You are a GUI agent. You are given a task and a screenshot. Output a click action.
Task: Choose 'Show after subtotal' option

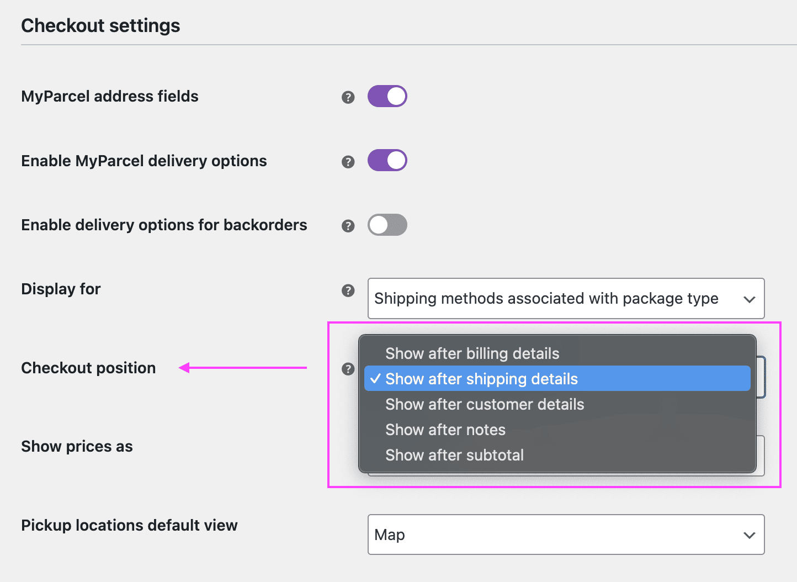tap(454, 455)
